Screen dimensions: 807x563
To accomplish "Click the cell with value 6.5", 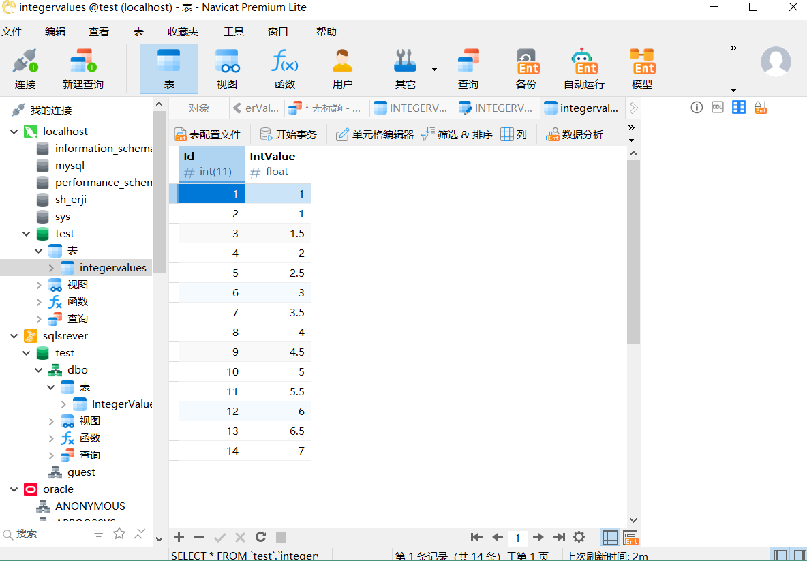I will tap(278, 431).
